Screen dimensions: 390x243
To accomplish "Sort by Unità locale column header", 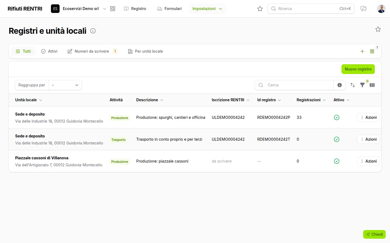I will click(x=28, y=100).
